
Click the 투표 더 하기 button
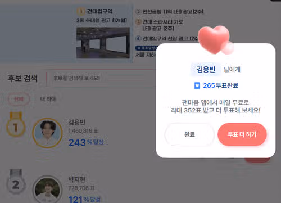(242, 134)
